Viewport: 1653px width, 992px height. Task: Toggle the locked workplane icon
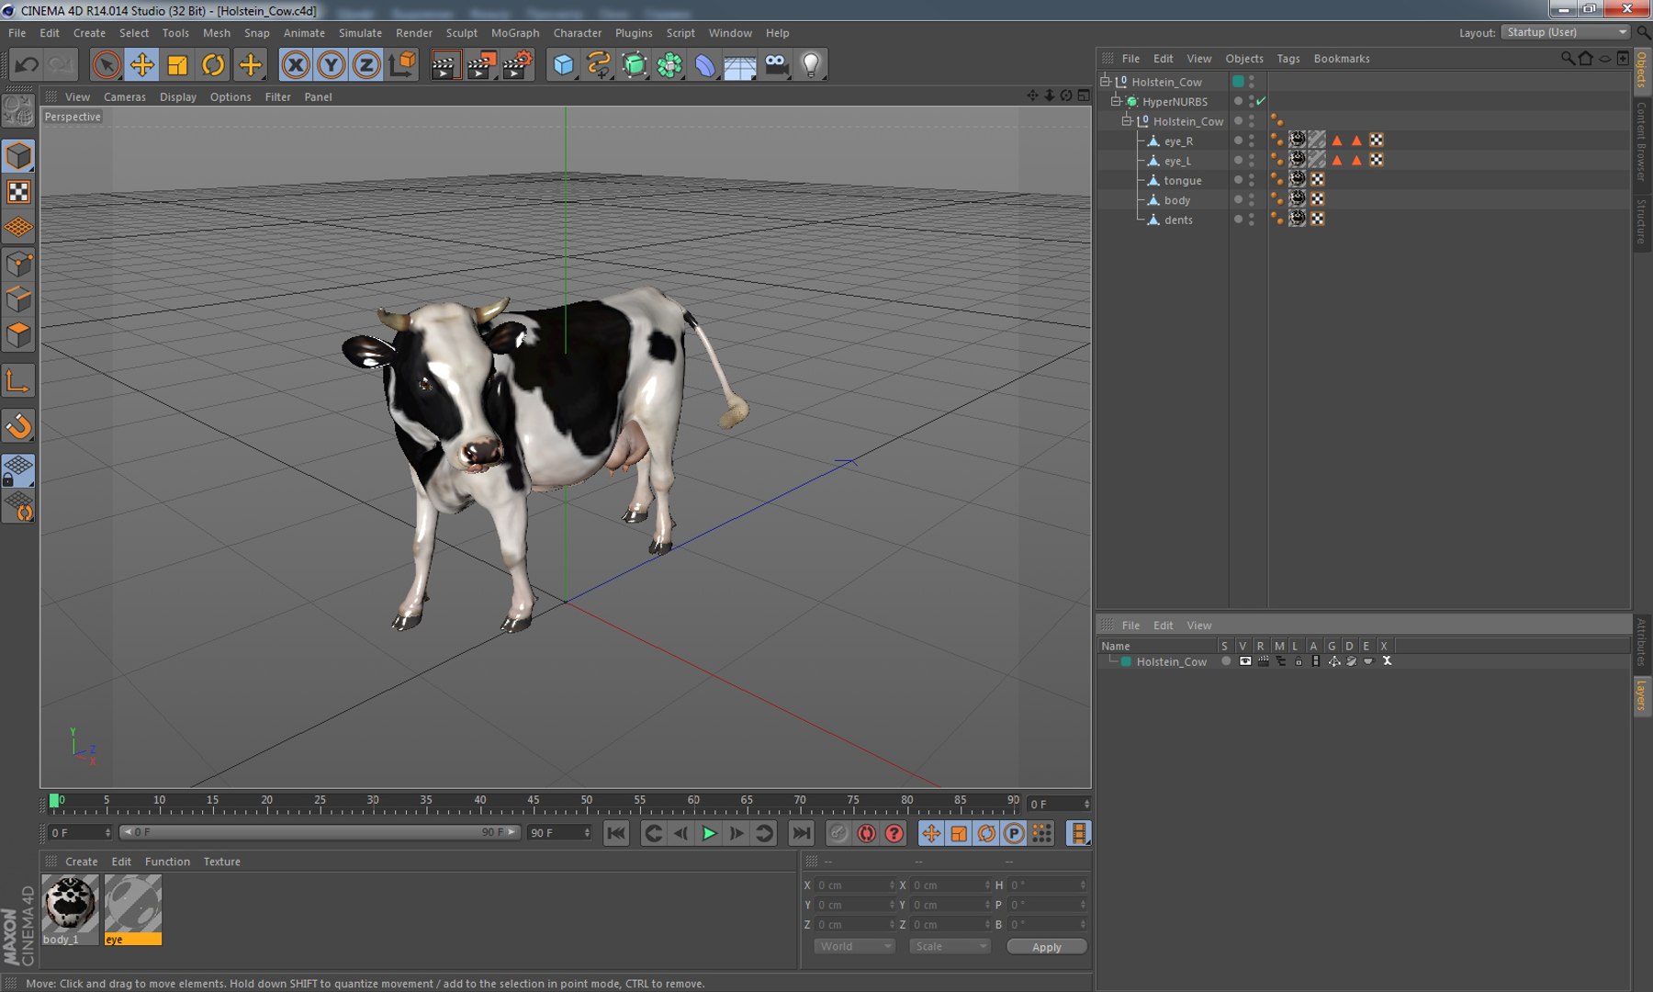click(x=18, y=470)
